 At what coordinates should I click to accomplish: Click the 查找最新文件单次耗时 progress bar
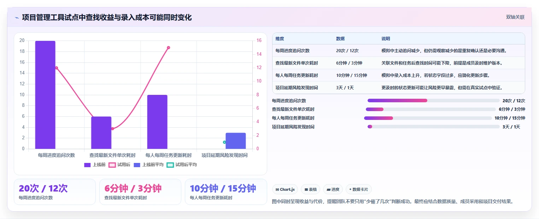[431, 109]
